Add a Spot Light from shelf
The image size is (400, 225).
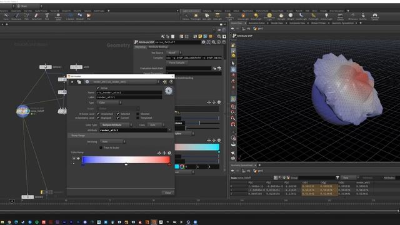[x=207, y=17]
